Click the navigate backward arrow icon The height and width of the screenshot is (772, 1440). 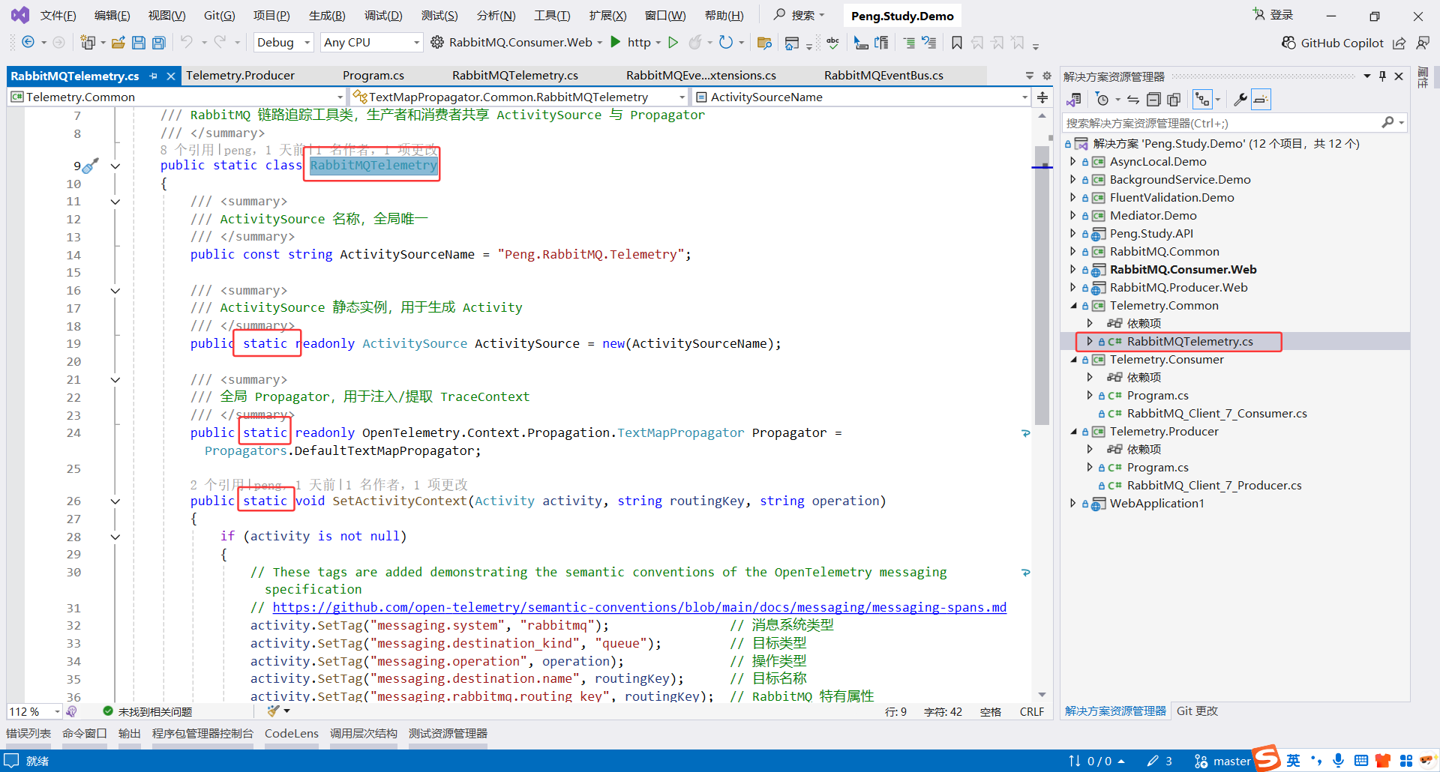[28, 42]
